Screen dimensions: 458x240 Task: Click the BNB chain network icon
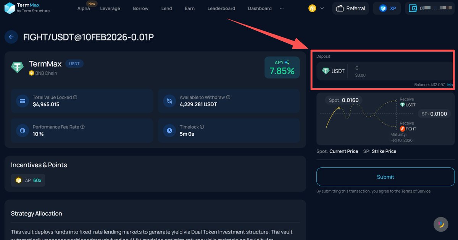tap(312, 8)
